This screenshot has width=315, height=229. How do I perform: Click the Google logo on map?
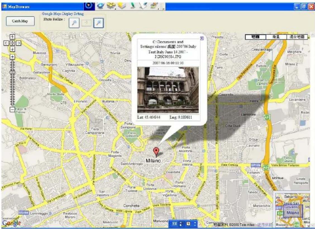click(12, 223)
